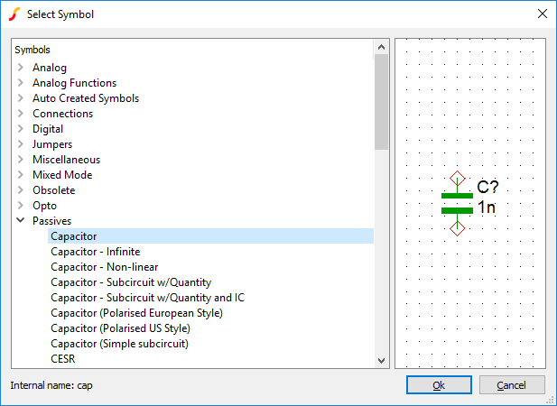Expand the Analog category
This screenshot has width=557, height=406.
(21, 68)
